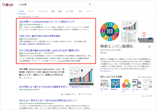Viewport: 156px width, 110px height.
Task: Click the この結果について help icon
Action: tap(62, 95)
